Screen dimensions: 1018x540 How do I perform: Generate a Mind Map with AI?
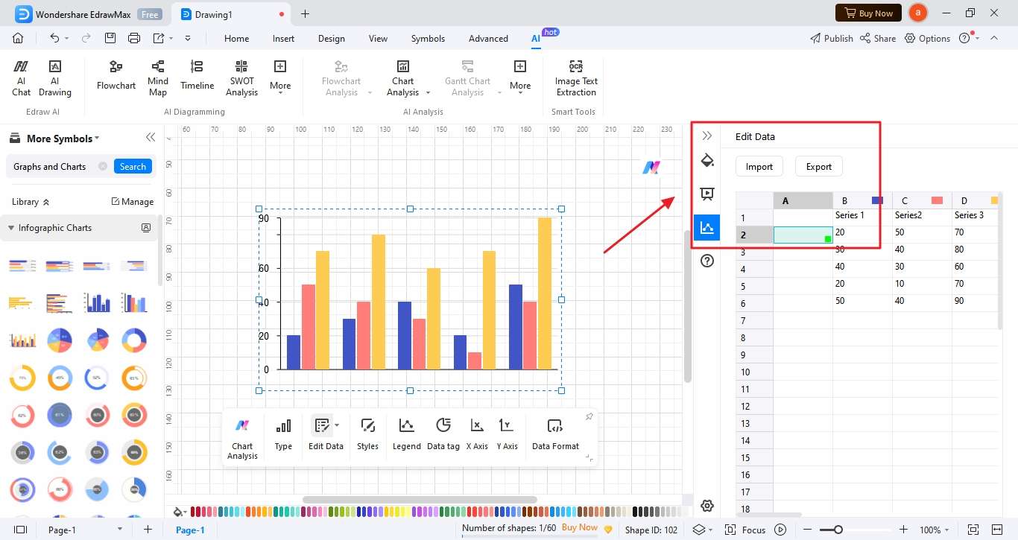coord(158,77)
